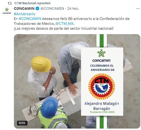Open the three-dot more options menu
Viewport: 141px width, 130px height.
tap(138, 8)
